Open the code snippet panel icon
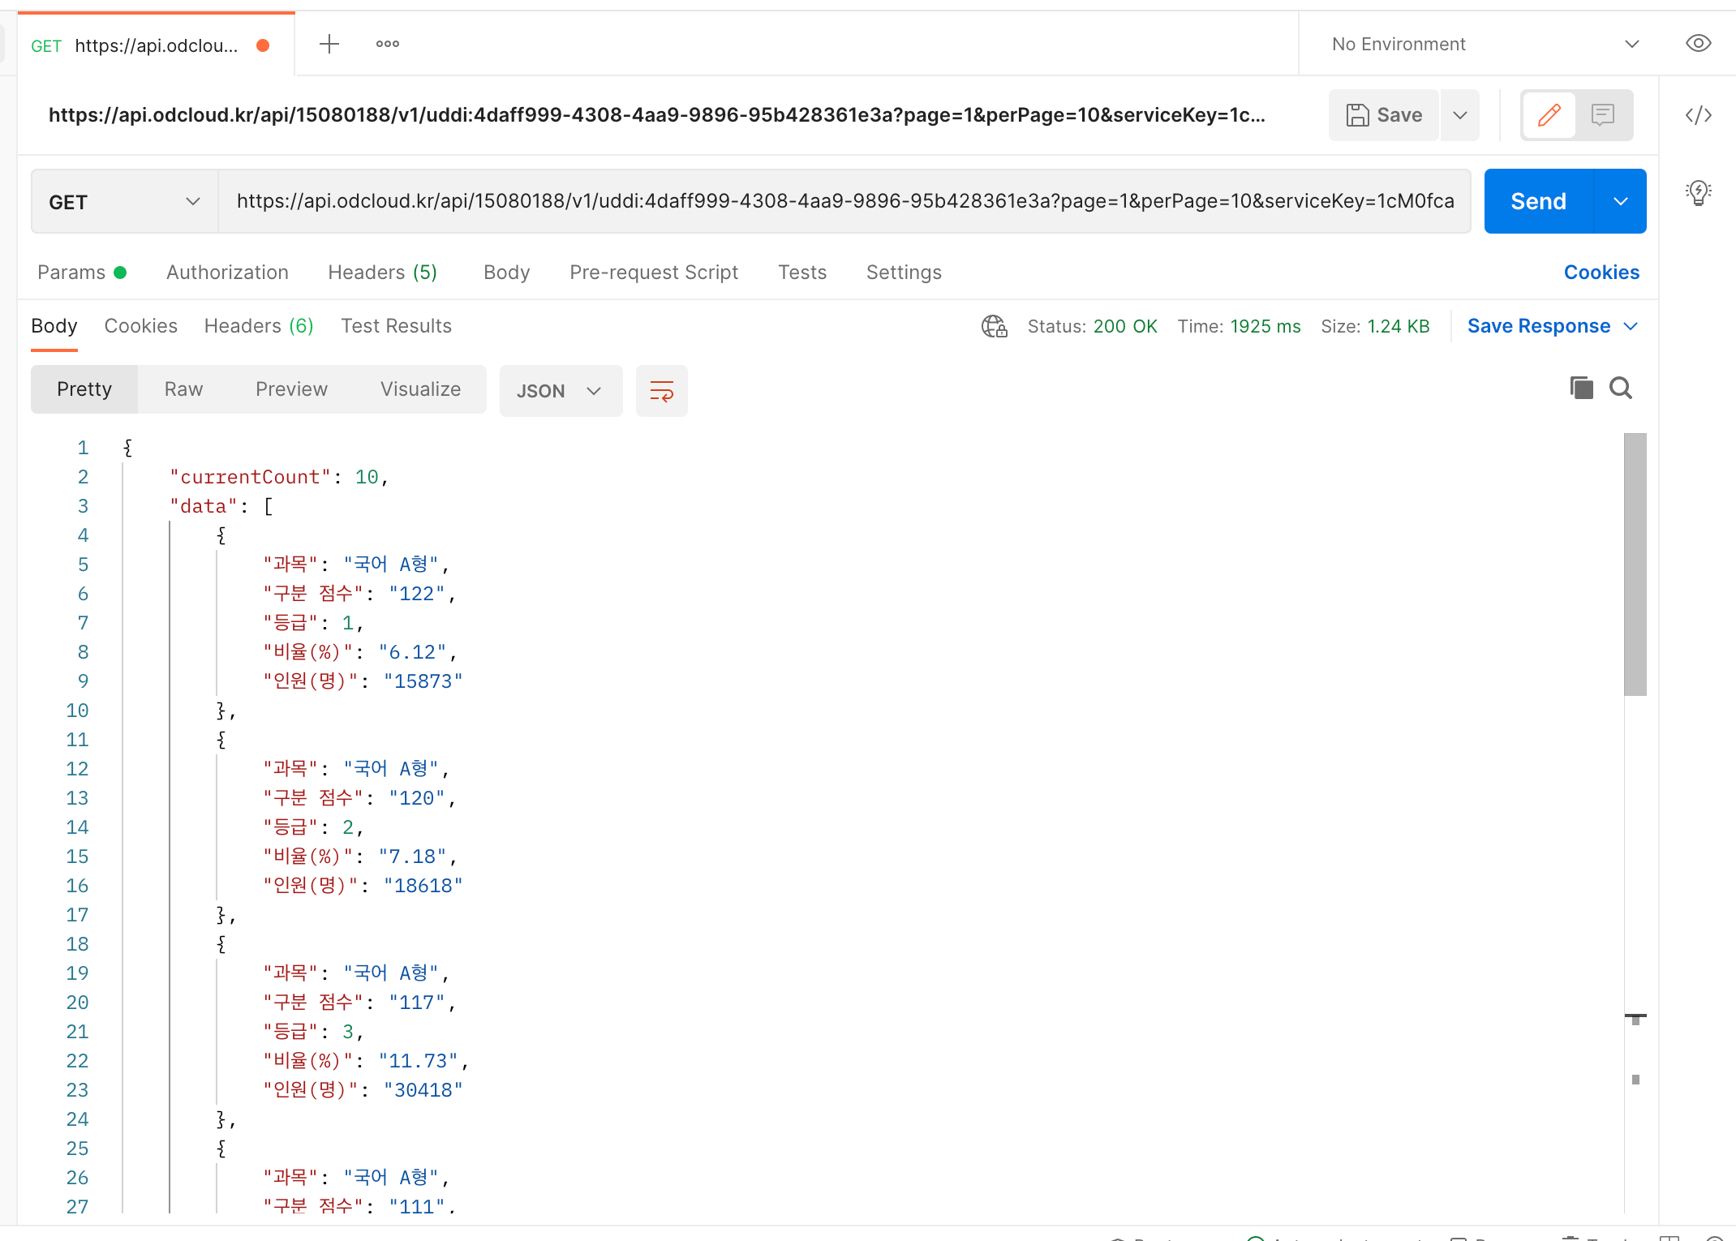 [x=1698, y=115]
